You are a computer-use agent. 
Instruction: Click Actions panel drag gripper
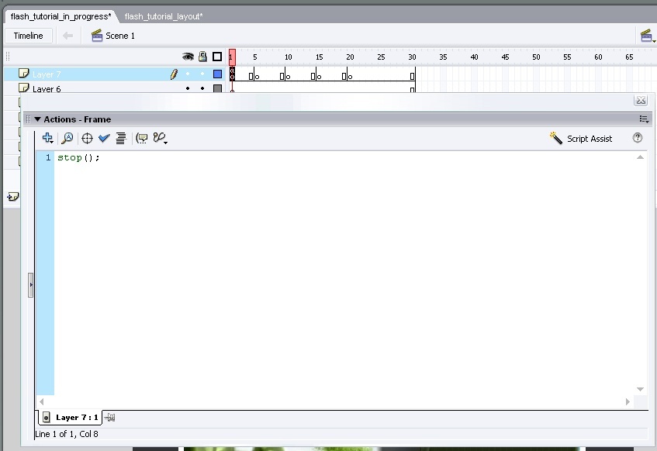click(28, 119)
